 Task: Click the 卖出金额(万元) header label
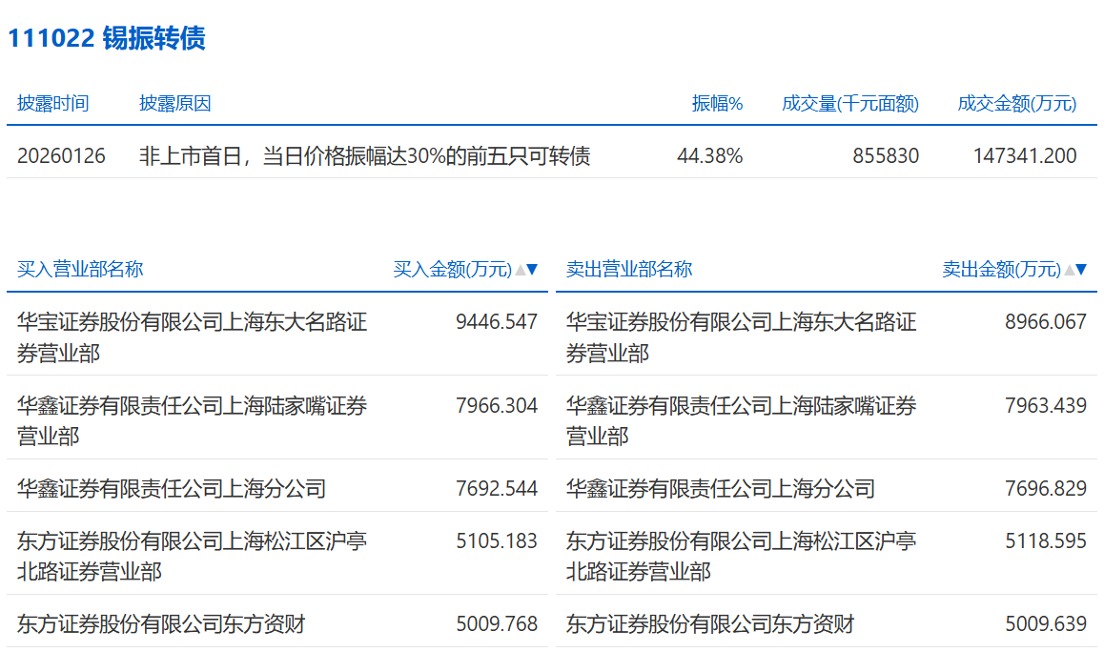(1001, 269)
